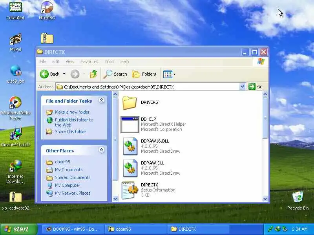
Task: Click the leftmost green system tray icon
Action: pyautogui.click(x=271, y=229)
